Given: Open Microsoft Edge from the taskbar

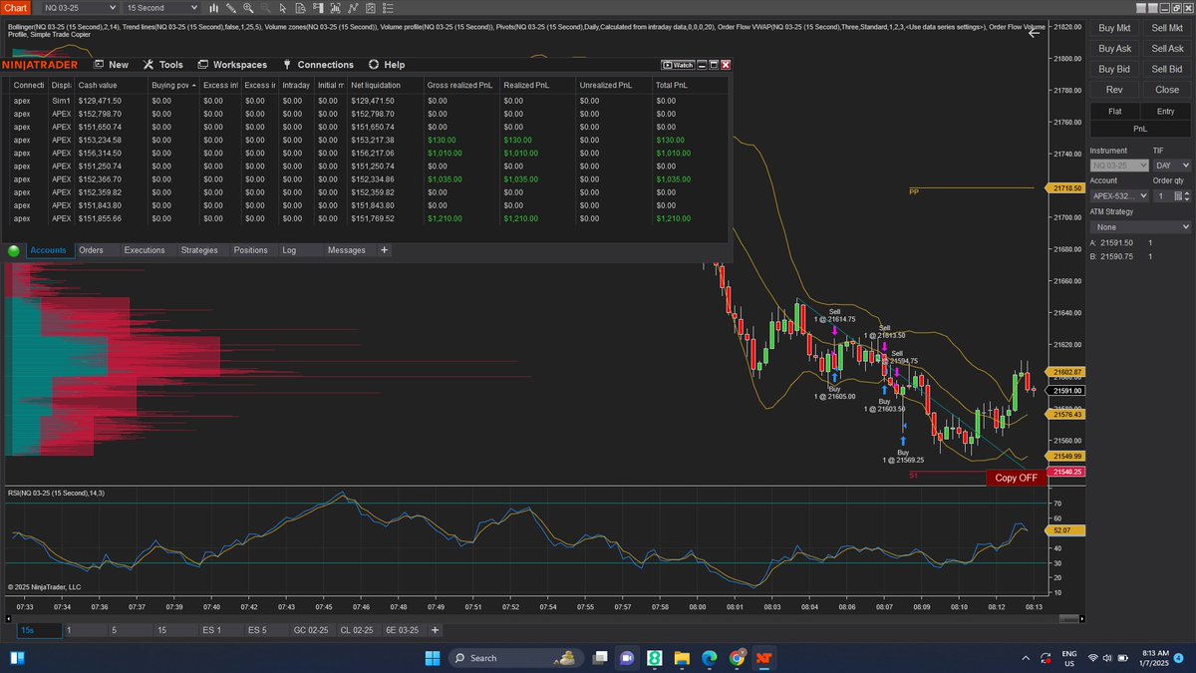Looking at the screenshot, I should pos(710,658).
